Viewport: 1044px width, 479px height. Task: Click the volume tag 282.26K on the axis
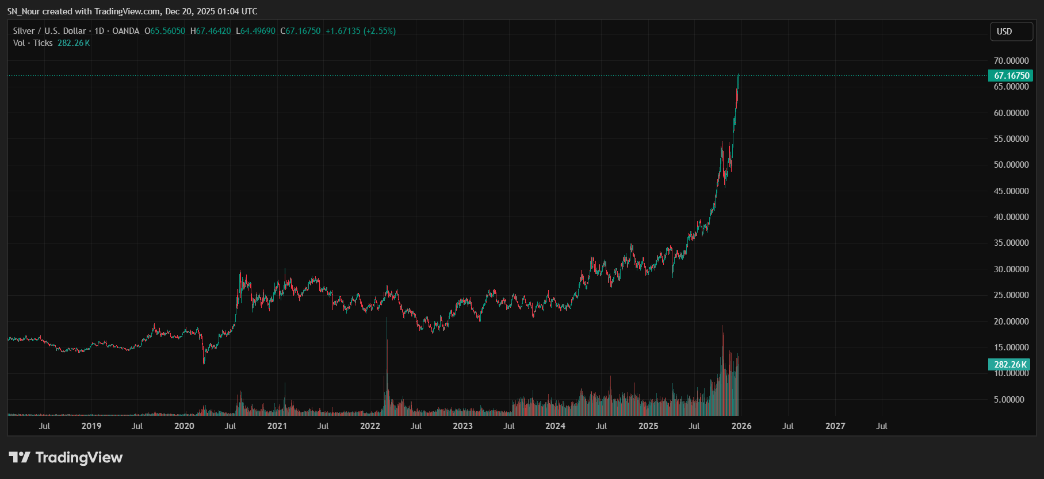click(x=1009, y=365)
